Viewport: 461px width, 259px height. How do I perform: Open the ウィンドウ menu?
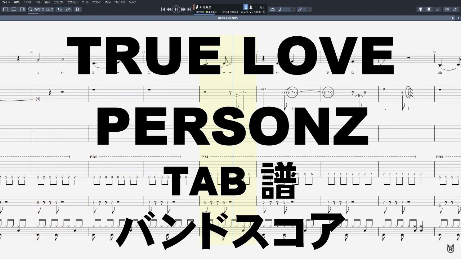point(120,2)
